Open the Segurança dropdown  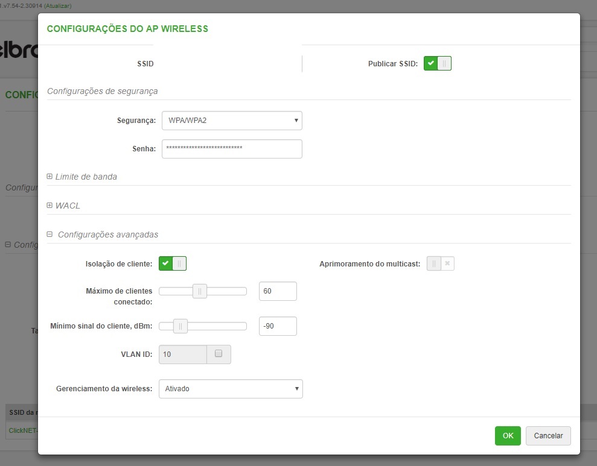[x=232, y=121]
